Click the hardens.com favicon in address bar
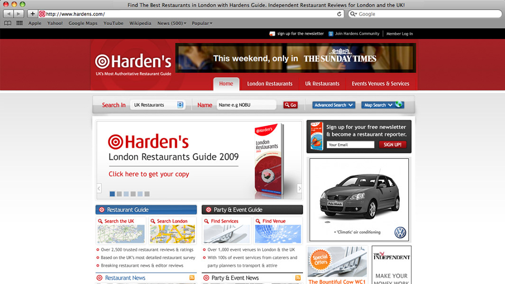The height and width of the screenshot is (284, 505). click(42, 14)
